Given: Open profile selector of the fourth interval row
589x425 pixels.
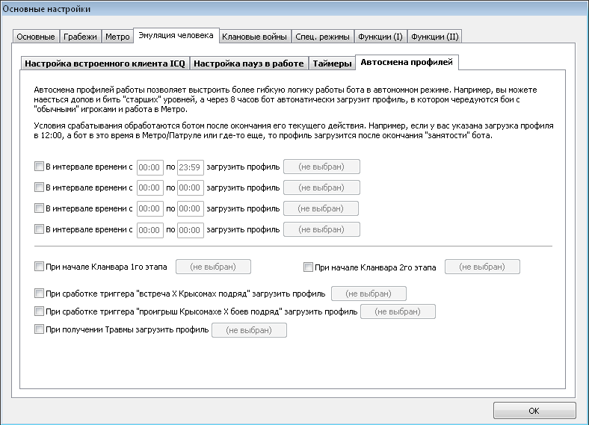Looking at the screenshot, I should [x=321, y=229].
